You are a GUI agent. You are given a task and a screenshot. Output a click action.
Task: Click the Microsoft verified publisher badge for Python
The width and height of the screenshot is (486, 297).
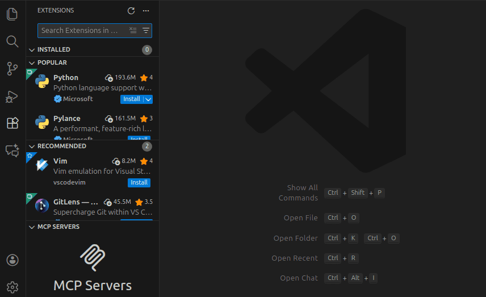58,99
